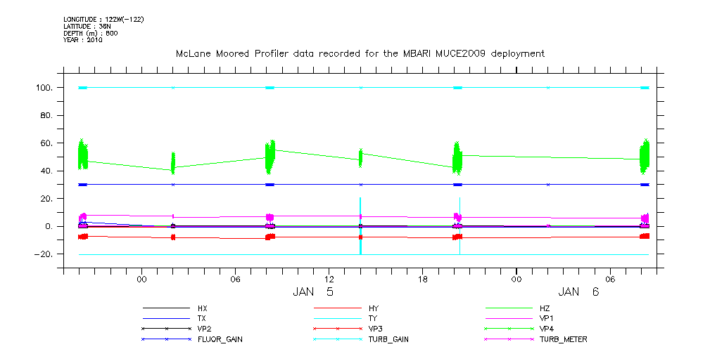Click the plot title text
Image resolution: width=710 pixels, height=354 pixels.
[360, 54]
